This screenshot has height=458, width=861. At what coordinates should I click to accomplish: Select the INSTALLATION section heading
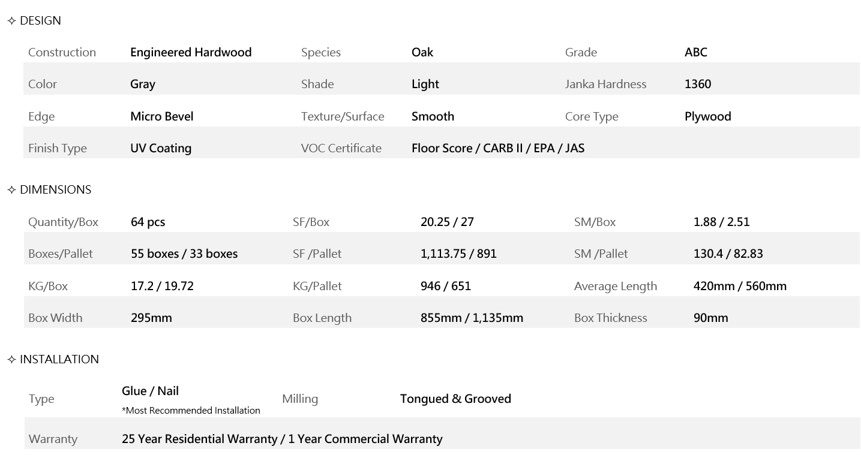pyautogui.click(x=59, y=360)
